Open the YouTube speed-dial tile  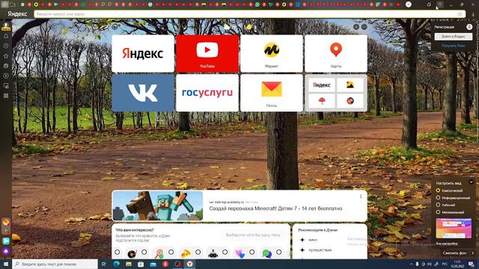(207, 54)
